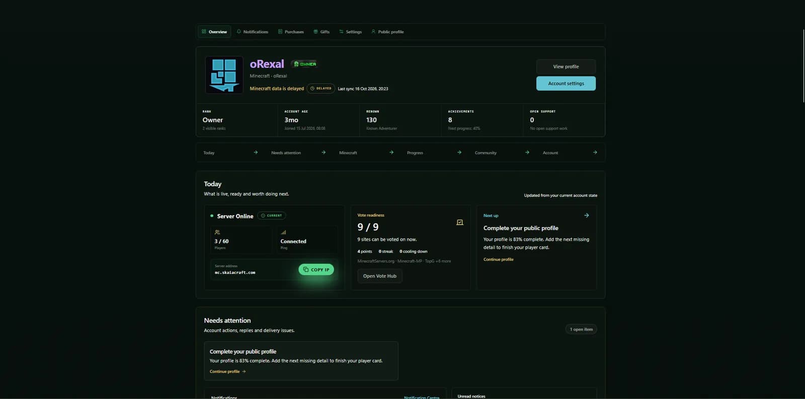Jump to the Progress section shortcut

click(x=434, y=152)
